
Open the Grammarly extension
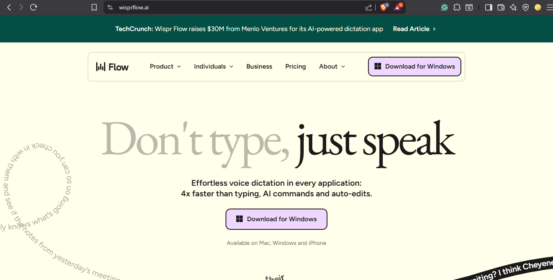click(x=445, y=7)
